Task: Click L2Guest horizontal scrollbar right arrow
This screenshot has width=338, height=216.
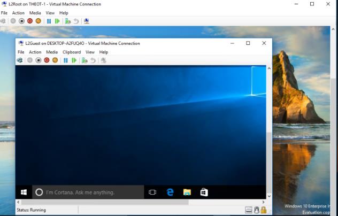Action: (263, 202)
